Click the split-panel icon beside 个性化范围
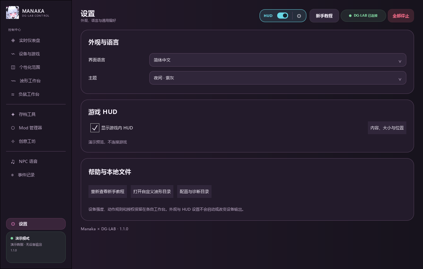This screenshot has width=423, height=269. pos(13,67)
